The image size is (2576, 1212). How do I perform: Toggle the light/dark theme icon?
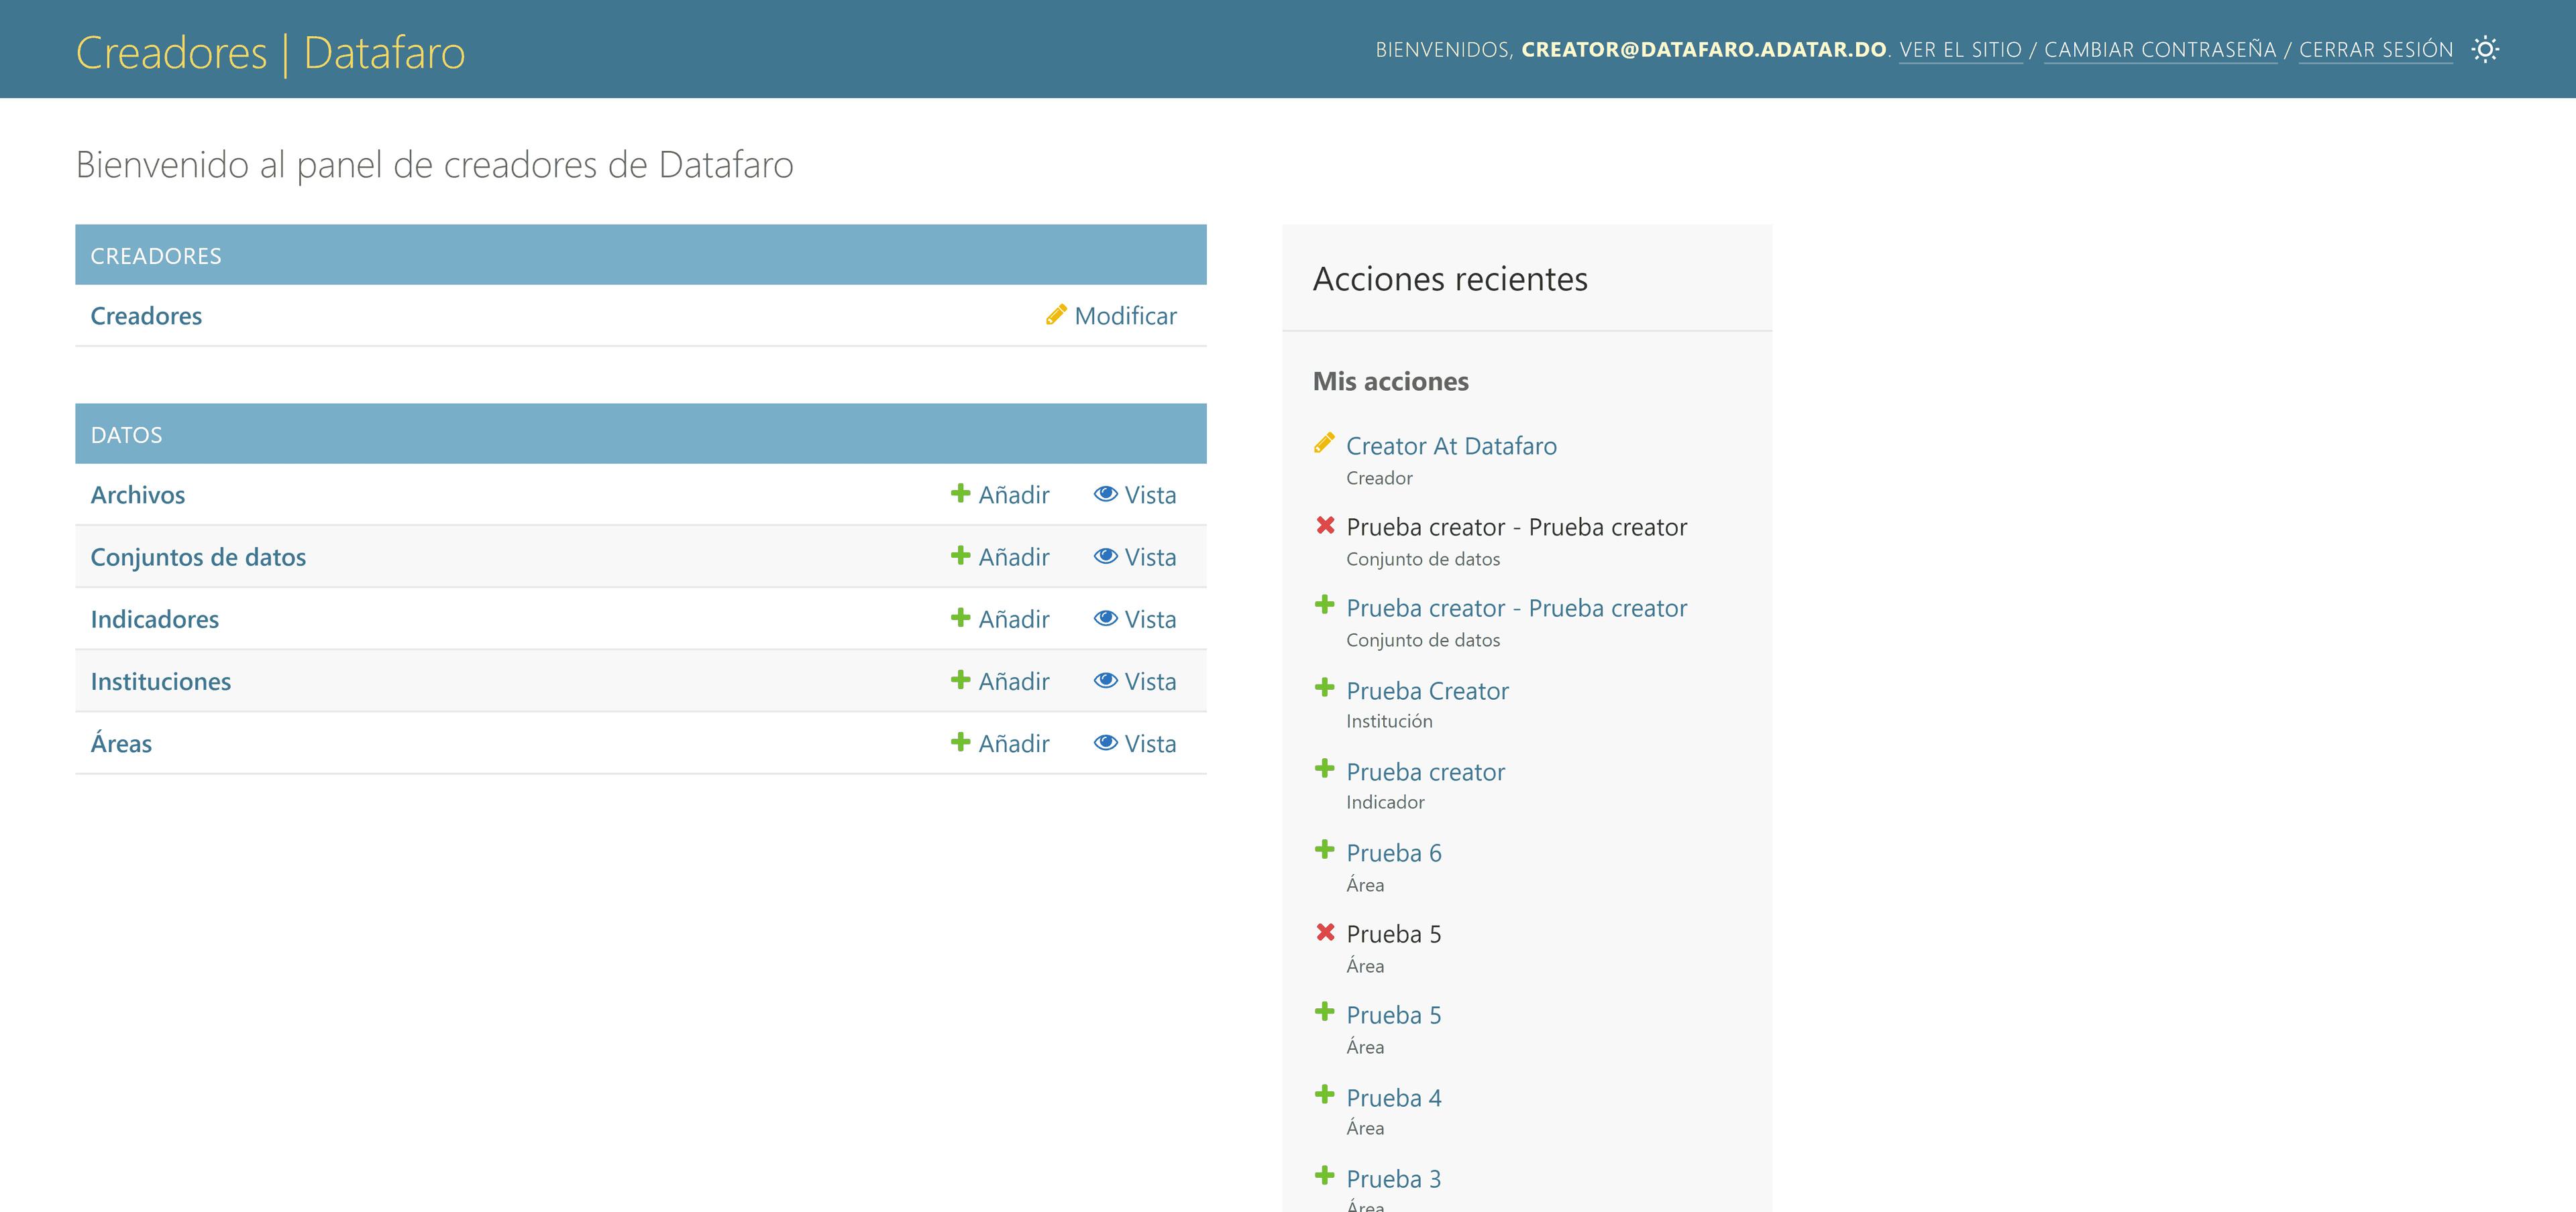(x=2485, y=49)
